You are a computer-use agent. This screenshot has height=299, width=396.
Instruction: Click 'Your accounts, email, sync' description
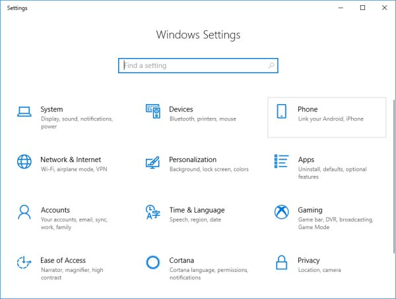pos(74,223)
